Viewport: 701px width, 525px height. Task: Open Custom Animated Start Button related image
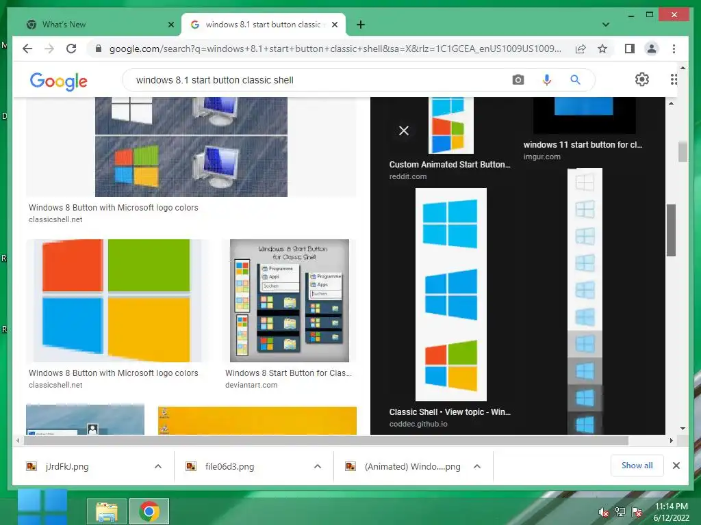450,126
